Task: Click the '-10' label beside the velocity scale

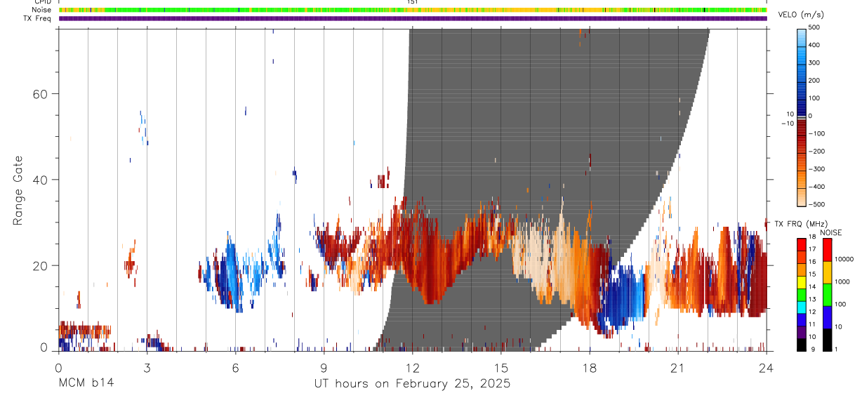Action: (787, 124)
